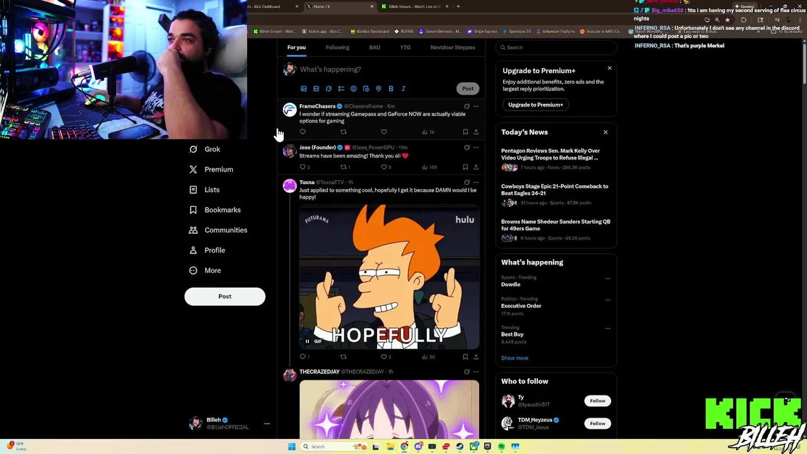Click the Upgrade to Premium+ button
Image resolution: width=807 pixels, height=454 pixels.
[x=535, y=105]
